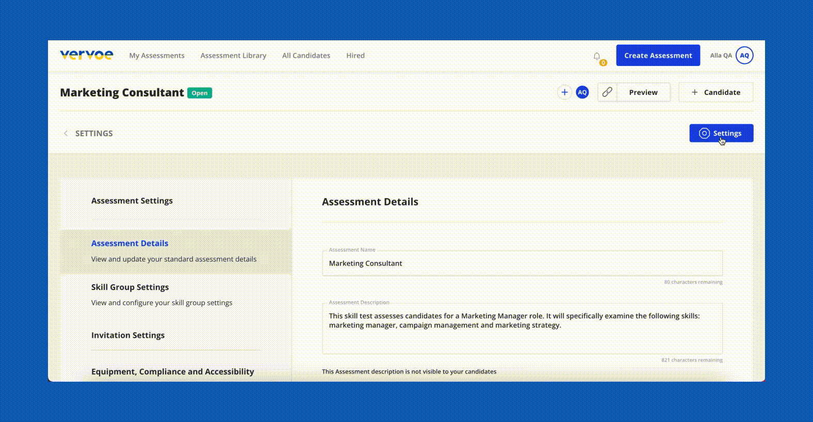Preview the assessment
This screenshot has height=422, width=813.
pos(643,92)
